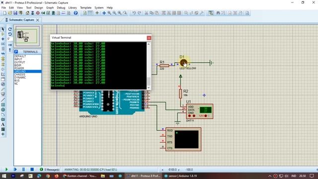Open the Windows Start button
The image size is (318, 179).
click(x=4, y=176)
